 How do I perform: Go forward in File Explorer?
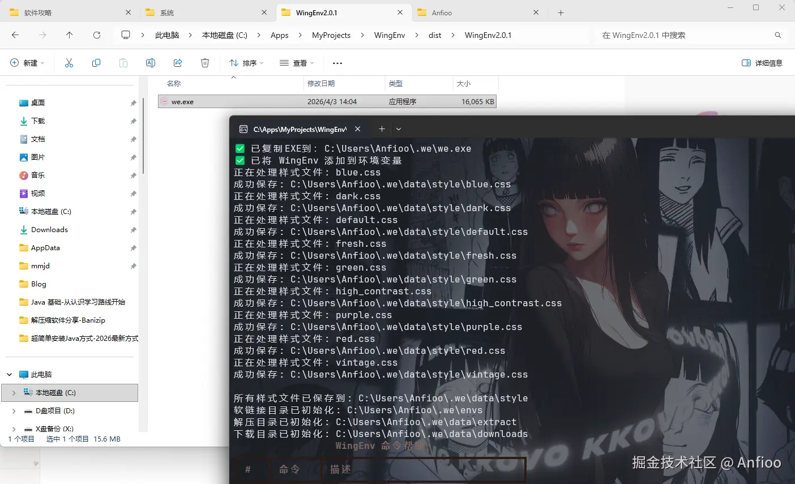click(42, 35)
